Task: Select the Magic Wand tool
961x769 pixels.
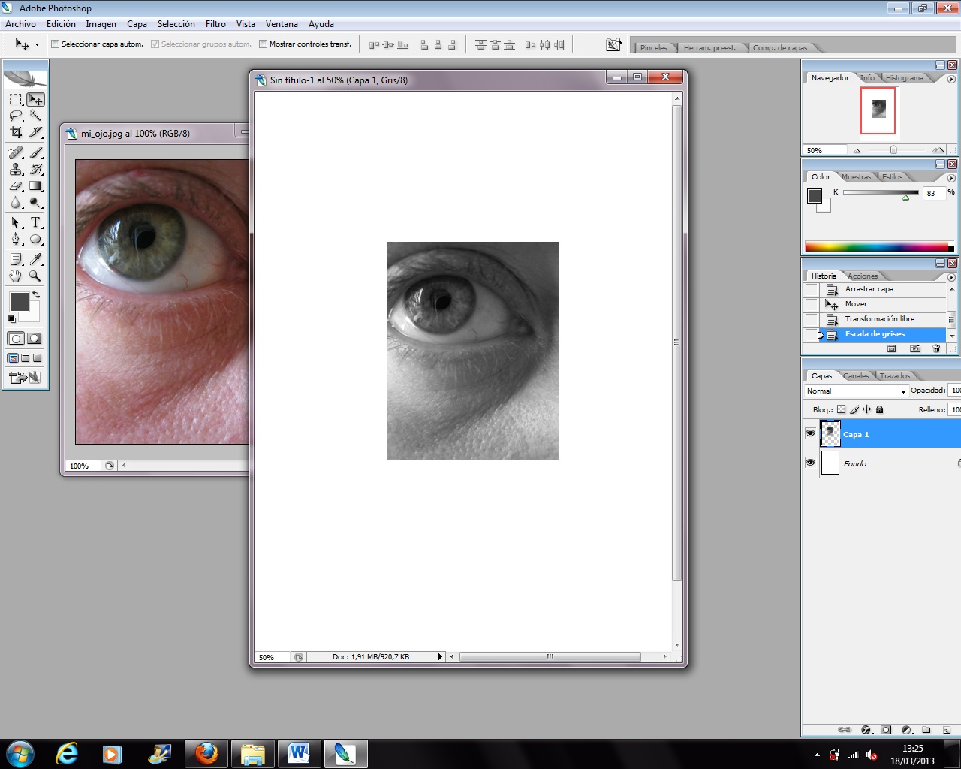Action: pyautogui.click(x=35, y=116)
